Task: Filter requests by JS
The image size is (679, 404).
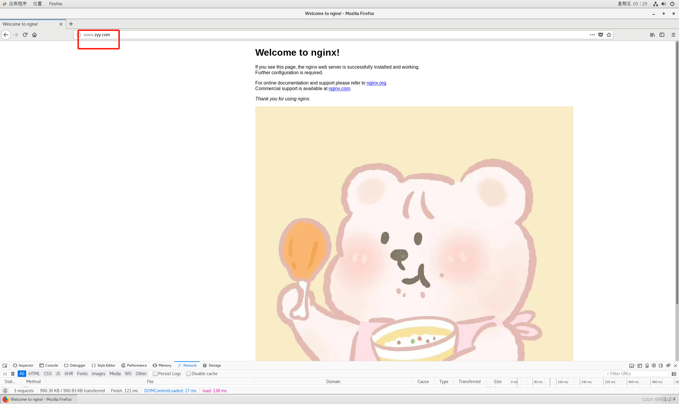Action: [58, 374]
